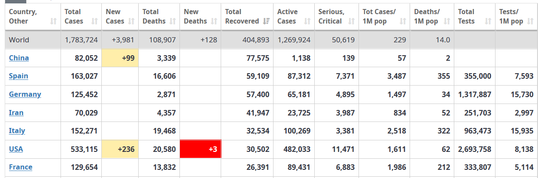Click France total deaths 13,832
Screen dimensions: 538x178
point(164,167)
